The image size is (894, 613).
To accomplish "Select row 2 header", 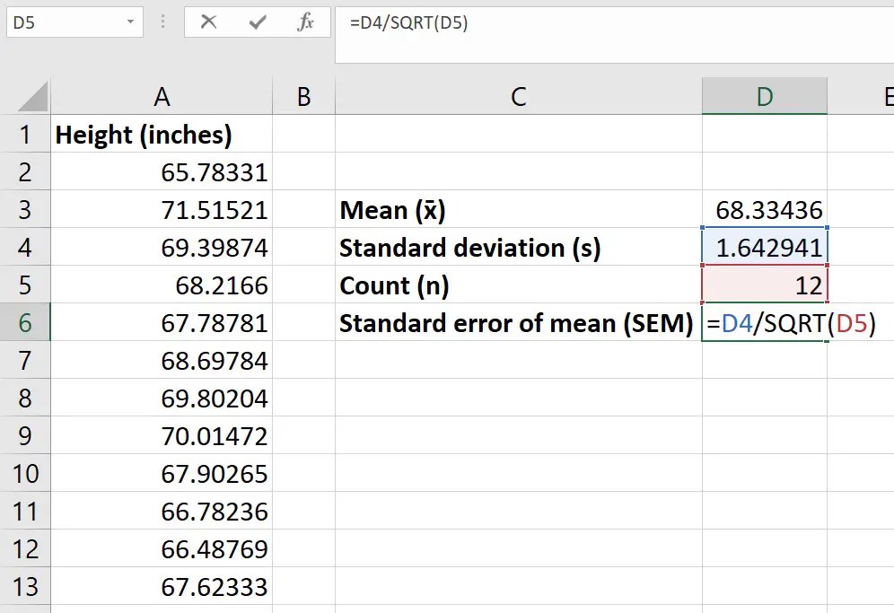I will [25, 171].
